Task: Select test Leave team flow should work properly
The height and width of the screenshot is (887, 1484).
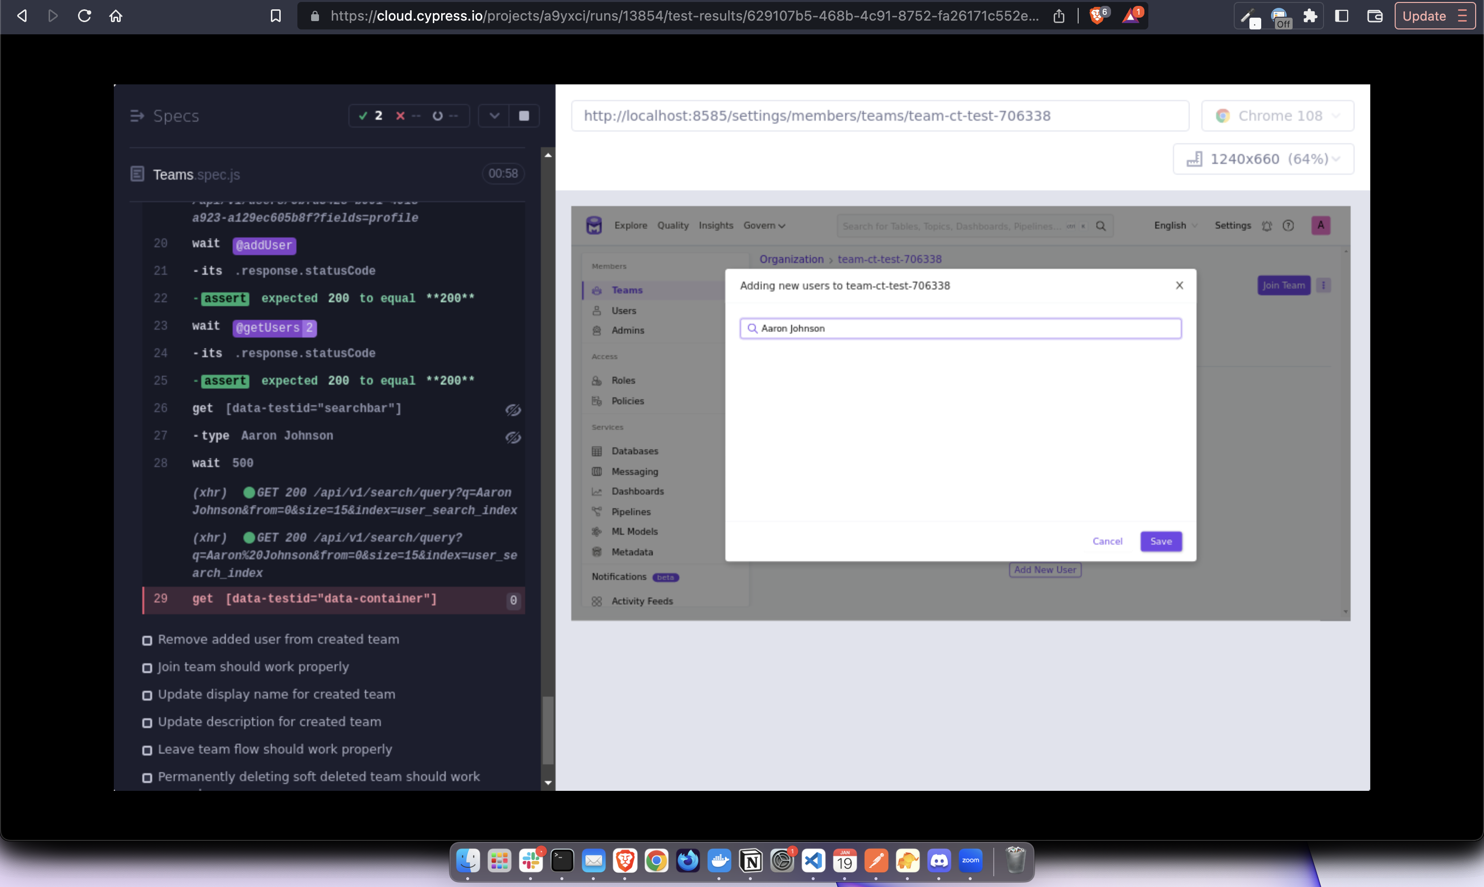Action: (x=275, y=749)
